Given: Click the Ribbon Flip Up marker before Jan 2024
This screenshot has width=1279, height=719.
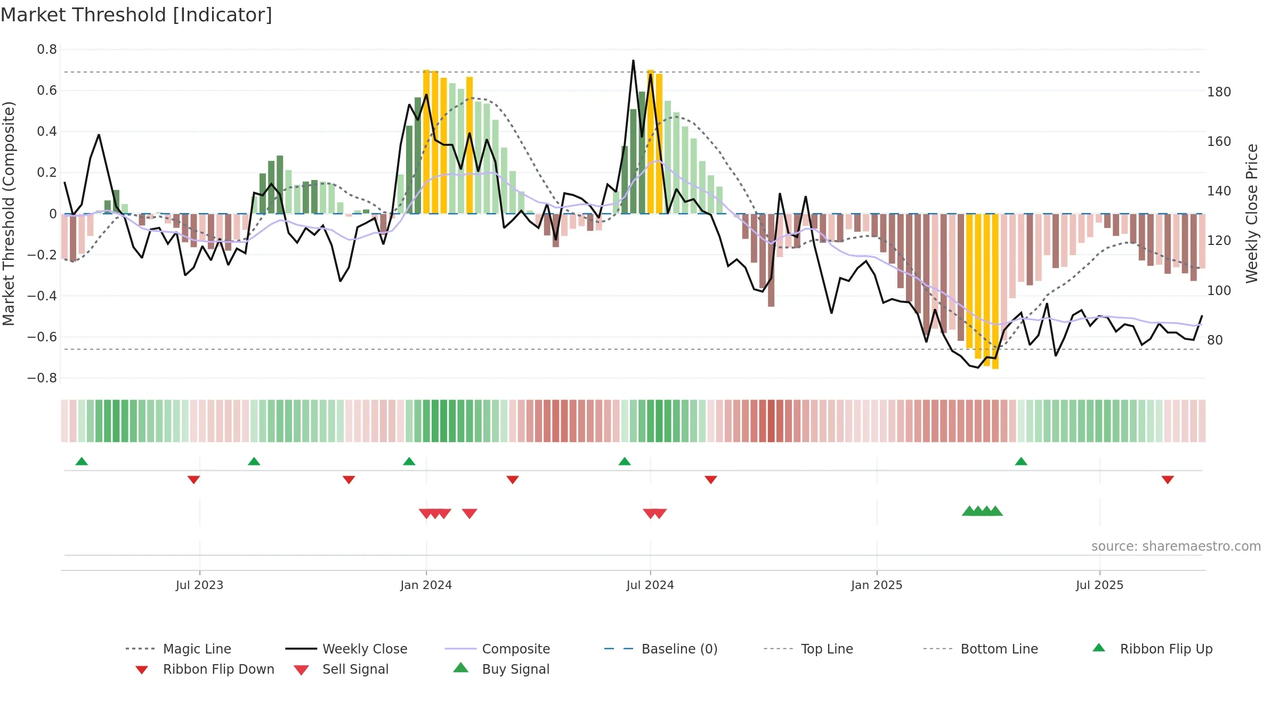Looking at the screenshot, I should (409, 461).
